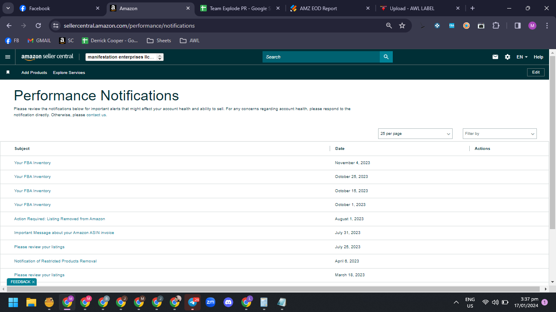
Task: Open the Seller Central settings gear
Action: coord(508,57)
